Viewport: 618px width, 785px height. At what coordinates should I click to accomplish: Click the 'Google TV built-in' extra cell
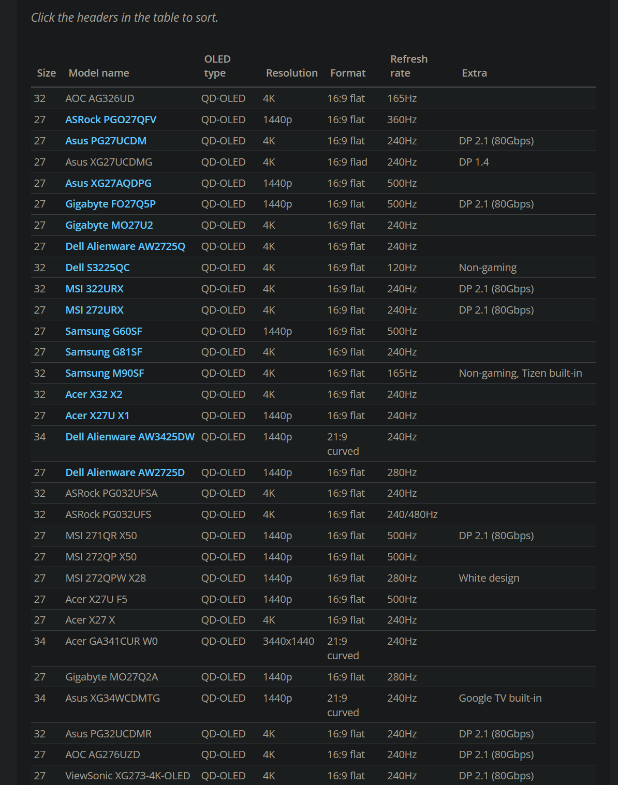500,698
